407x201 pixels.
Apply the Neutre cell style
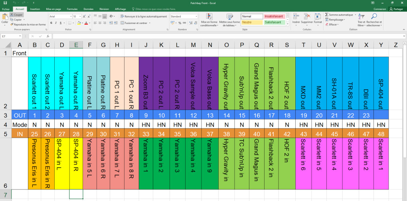[x=252, y=22]
